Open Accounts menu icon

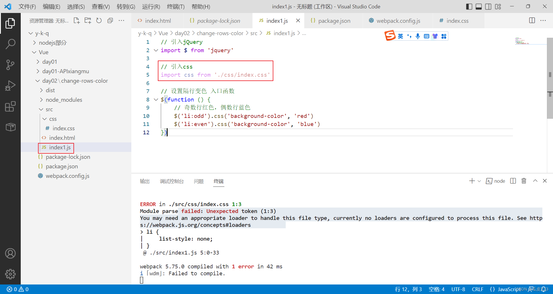(10, 253)
